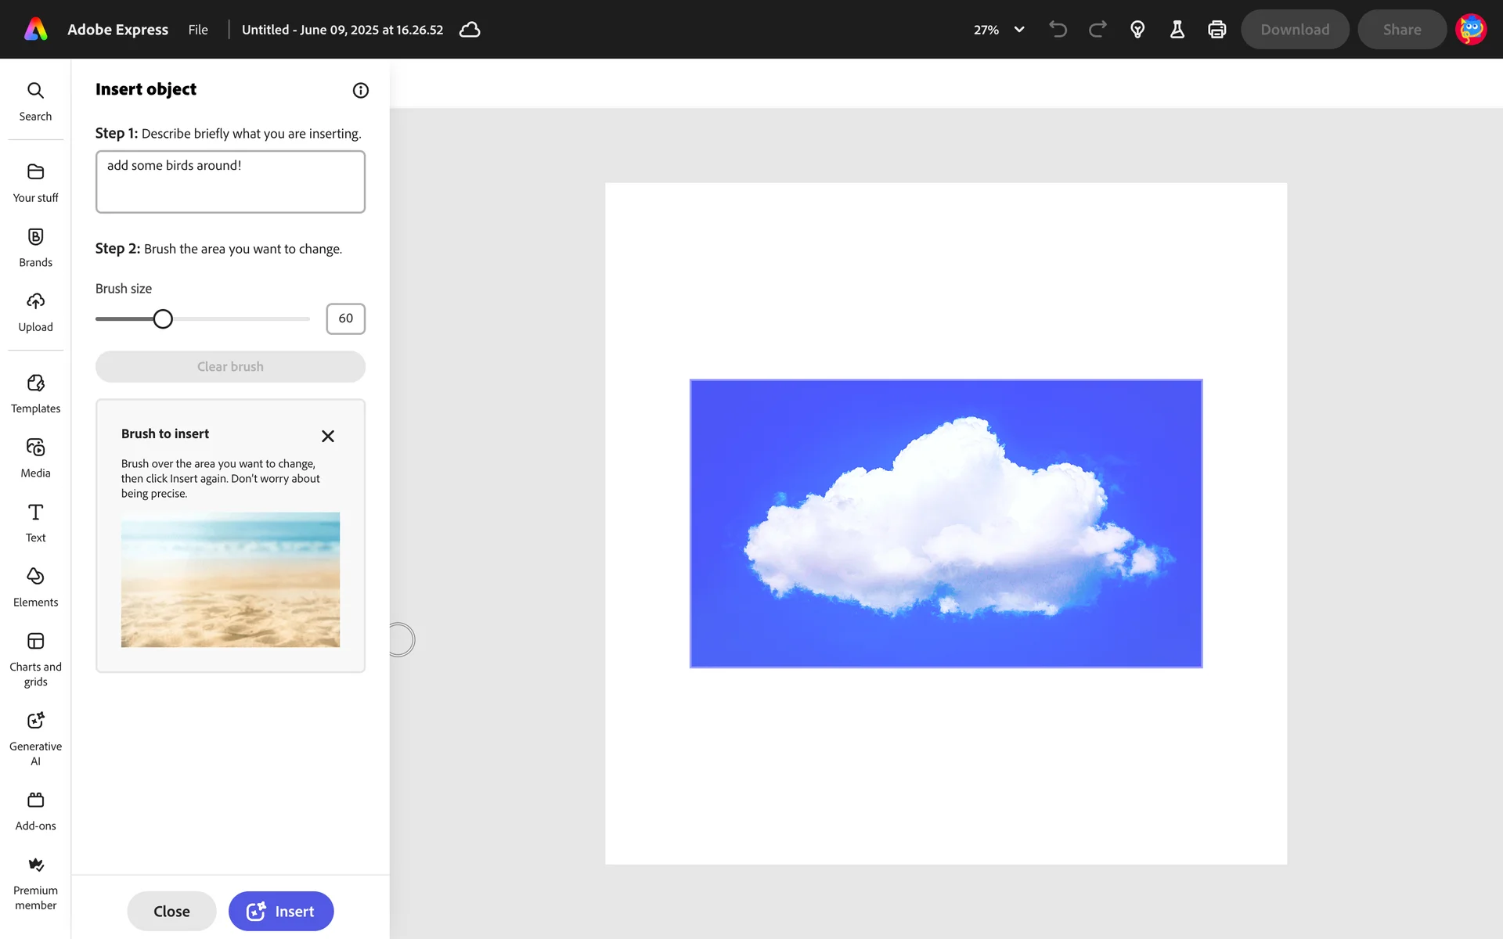The height and width of the screenshot is (939, 1503).
Task: Click the Close button at the bottom
Action: point(171,911)
